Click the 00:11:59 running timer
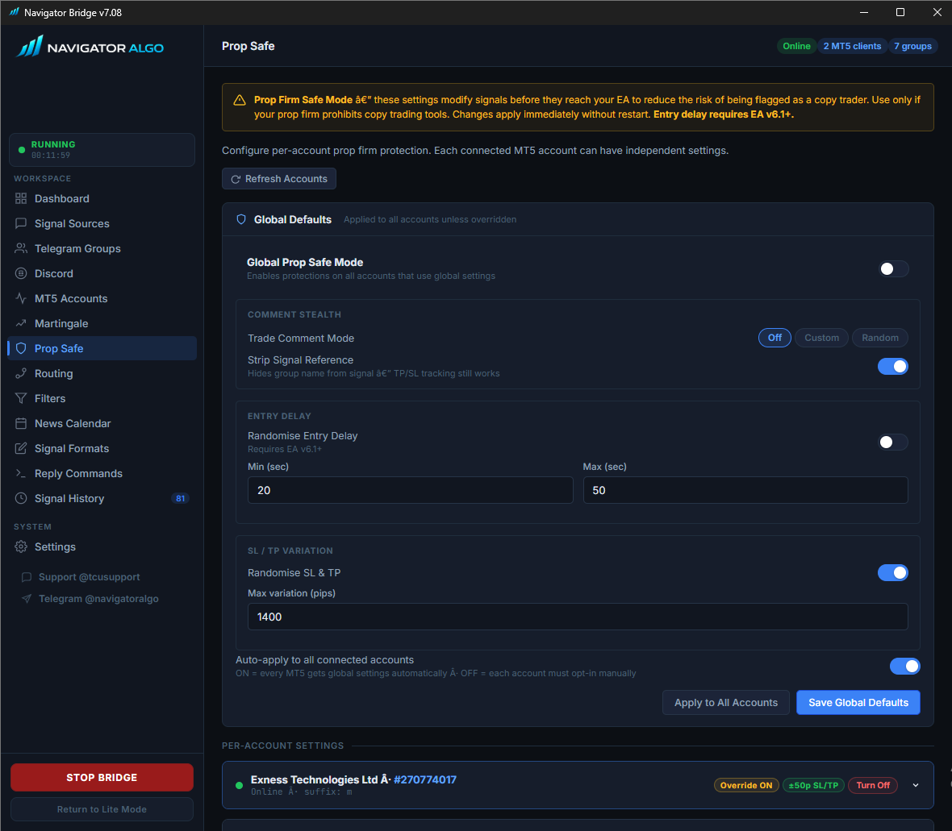The width and height of the screenshot is (952, 831). point(51,156)
